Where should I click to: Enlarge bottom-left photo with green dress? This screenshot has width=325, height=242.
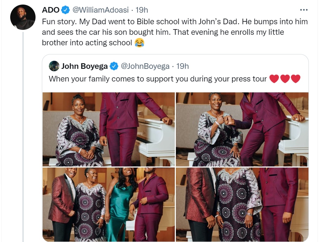109,204
